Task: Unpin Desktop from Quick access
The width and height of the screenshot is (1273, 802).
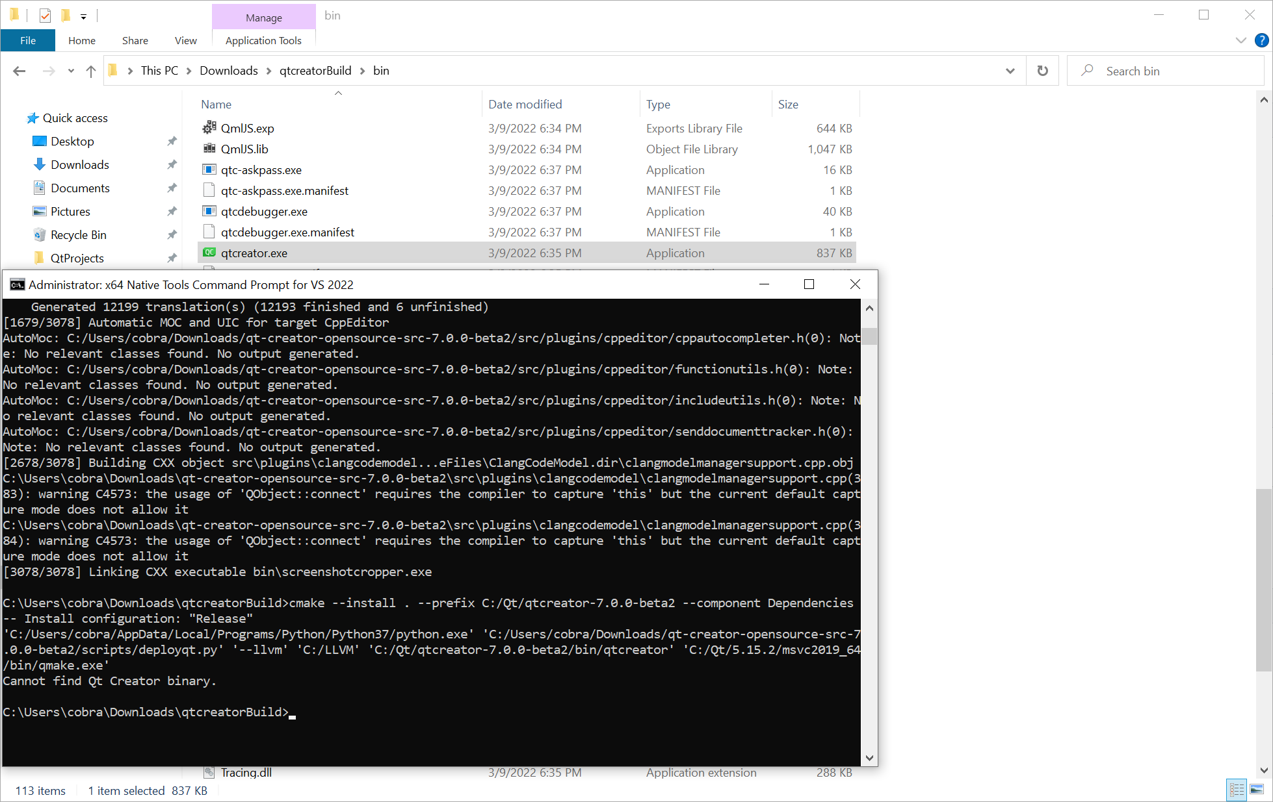Action: [x=172, y=141]
